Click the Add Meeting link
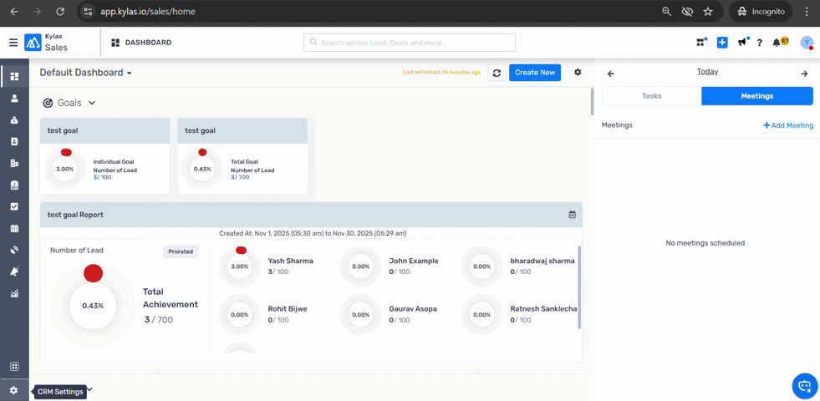Screen dimensions: 820x401 click(788, 125)
